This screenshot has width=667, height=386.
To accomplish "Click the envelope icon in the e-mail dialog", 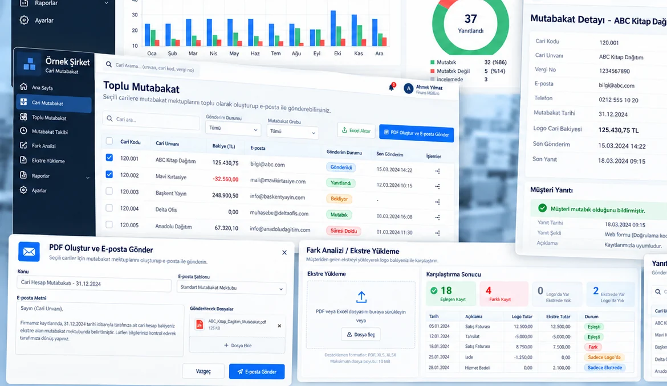I will (29, 252).
